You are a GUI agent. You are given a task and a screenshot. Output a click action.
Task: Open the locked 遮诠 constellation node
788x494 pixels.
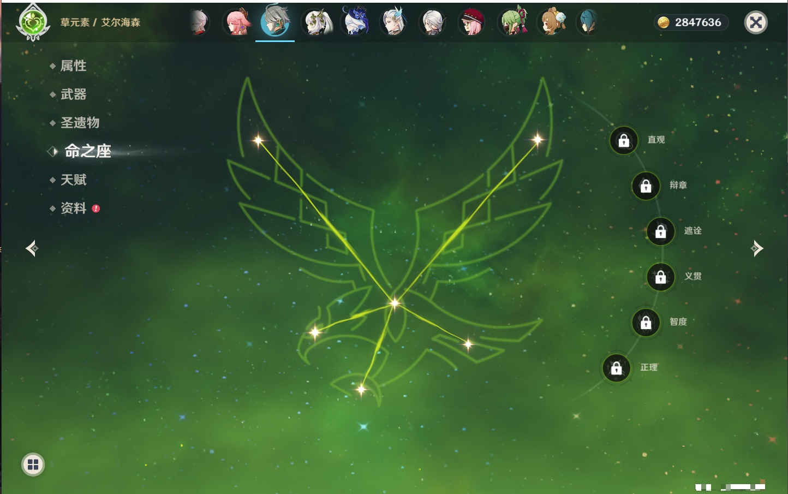(660, 231)
